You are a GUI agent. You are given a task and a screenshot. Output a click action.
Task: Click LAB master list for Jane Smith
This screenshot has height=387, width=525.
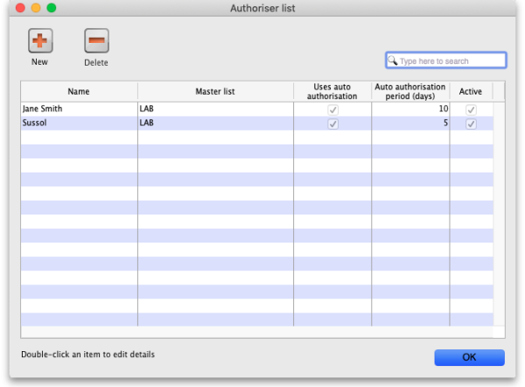[x=147, y=109]
